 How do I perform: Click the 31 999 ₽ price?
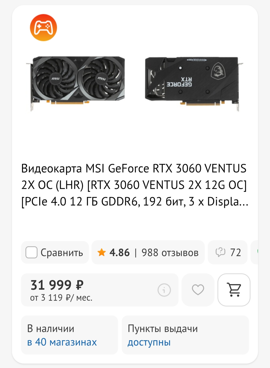point(57,285)
